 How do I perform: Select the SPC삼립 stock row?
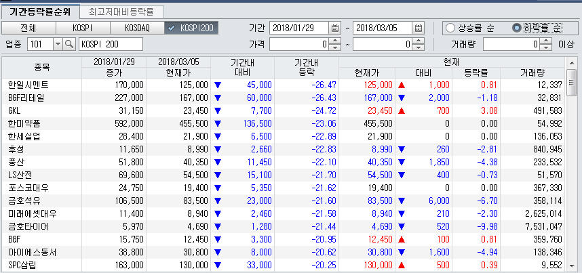point(284,266)
